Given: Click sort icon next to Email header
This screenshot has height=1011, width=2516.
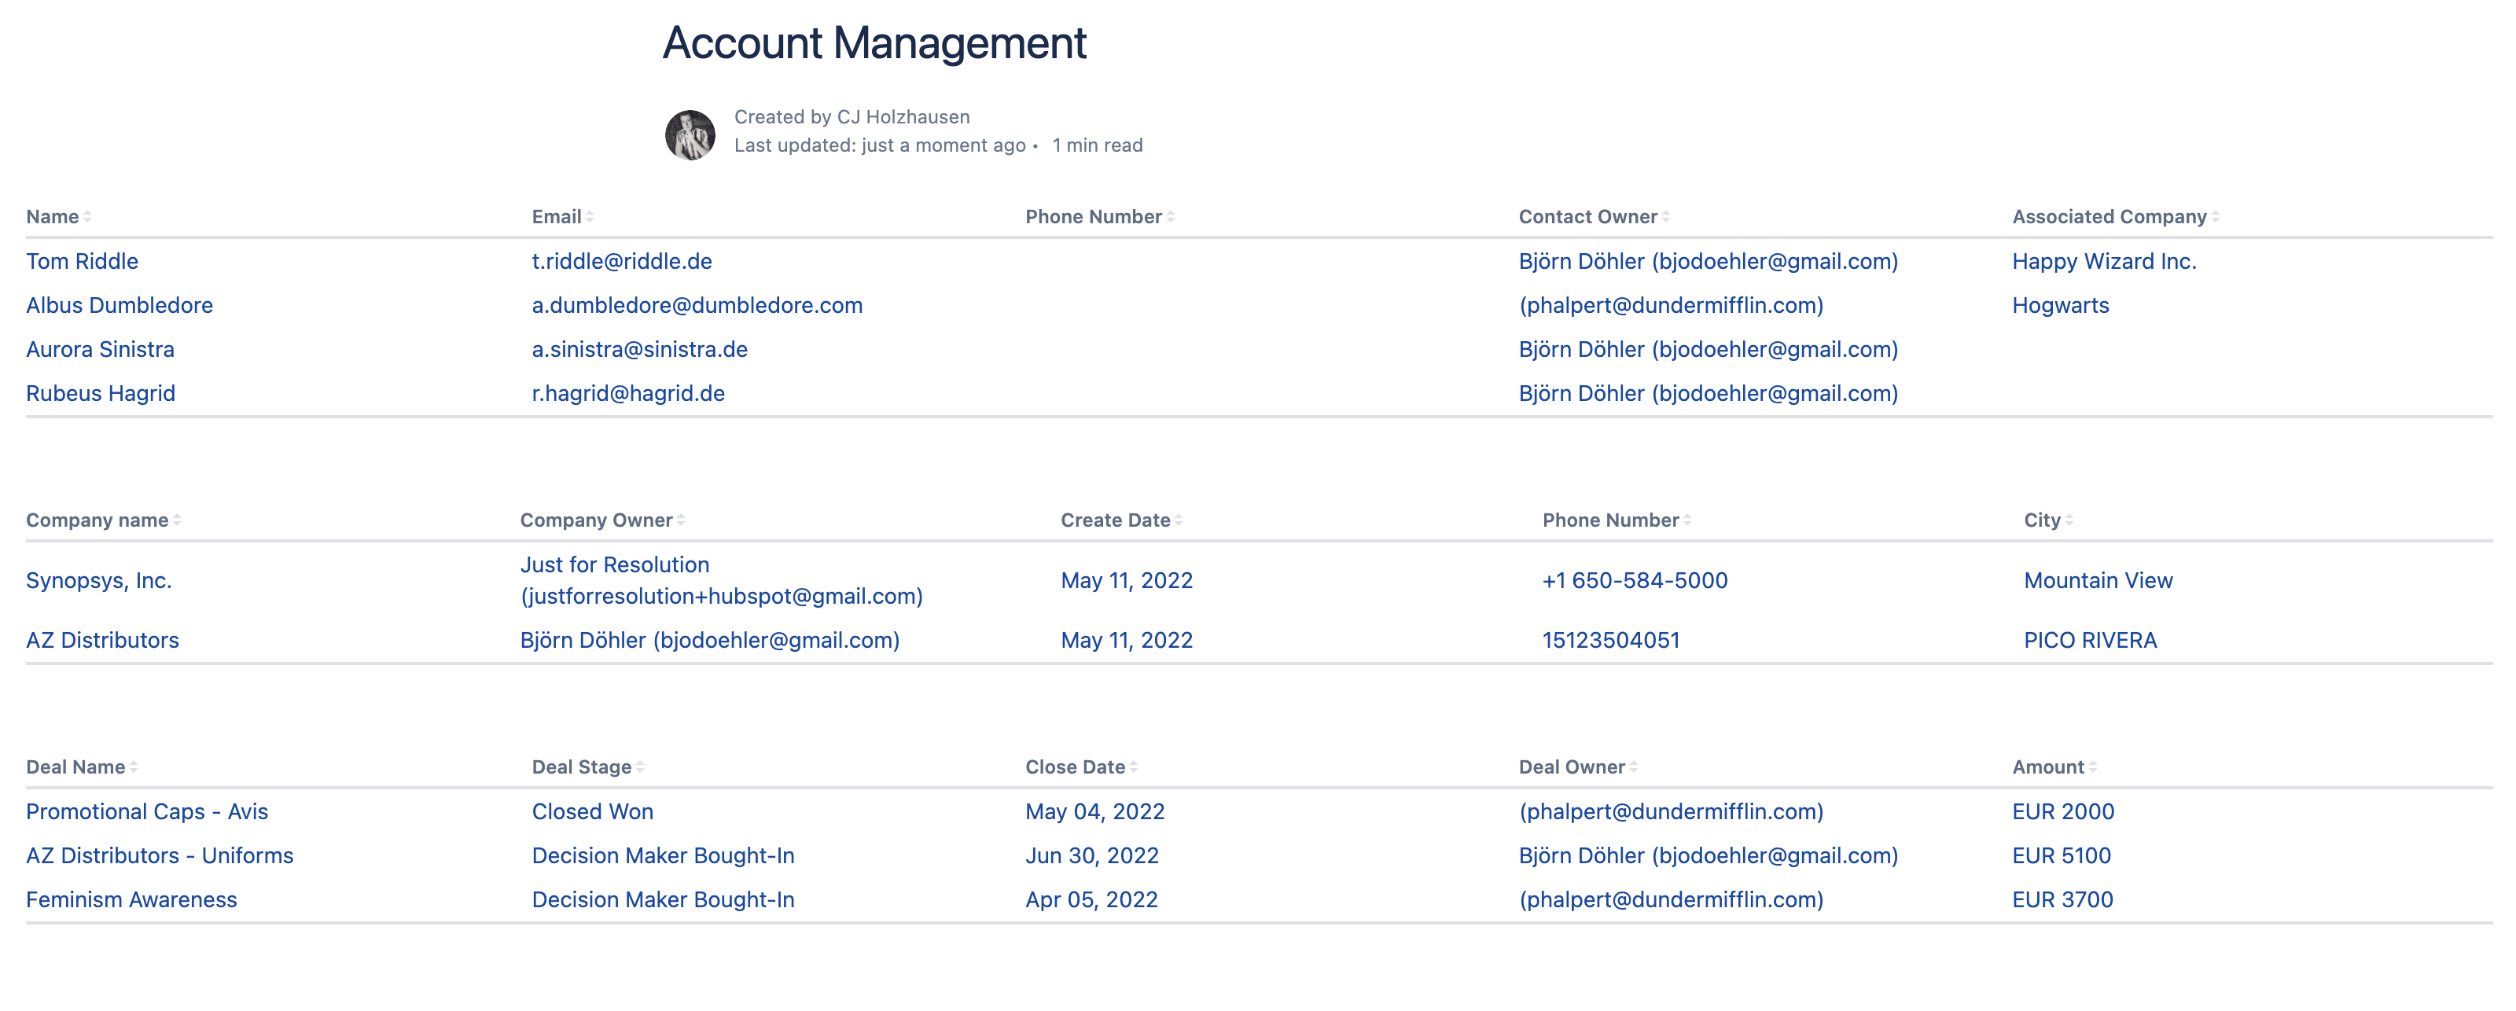Looking at the screenshot, I should (x=590, y=217).
